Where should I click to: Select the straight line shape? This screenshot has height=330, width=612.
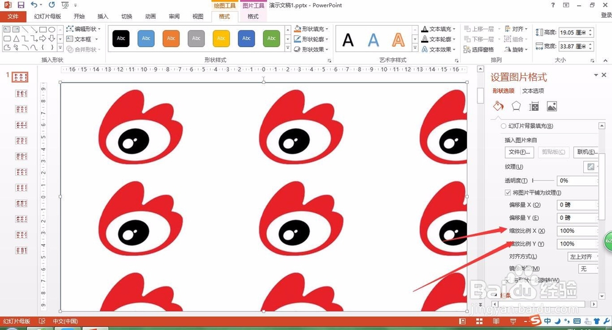pos(25,29)
